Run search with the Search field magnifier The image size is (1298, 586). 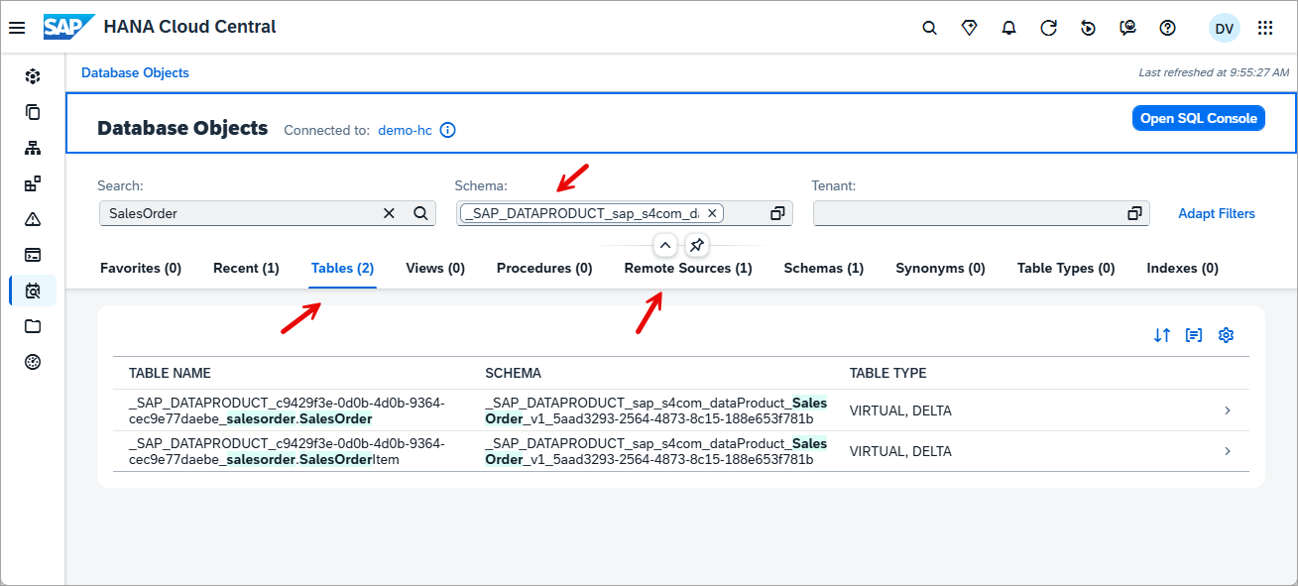(420, 213)
